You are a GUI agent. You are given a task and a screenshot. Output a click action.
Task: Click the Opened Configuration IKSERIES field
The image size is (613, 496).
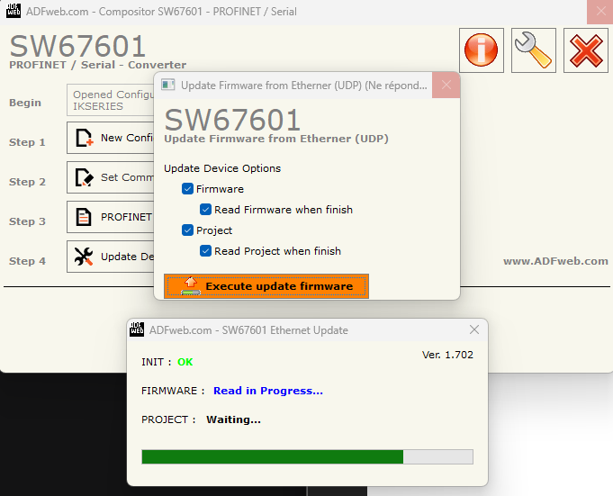pyautogui.click(x=111, y=100)
